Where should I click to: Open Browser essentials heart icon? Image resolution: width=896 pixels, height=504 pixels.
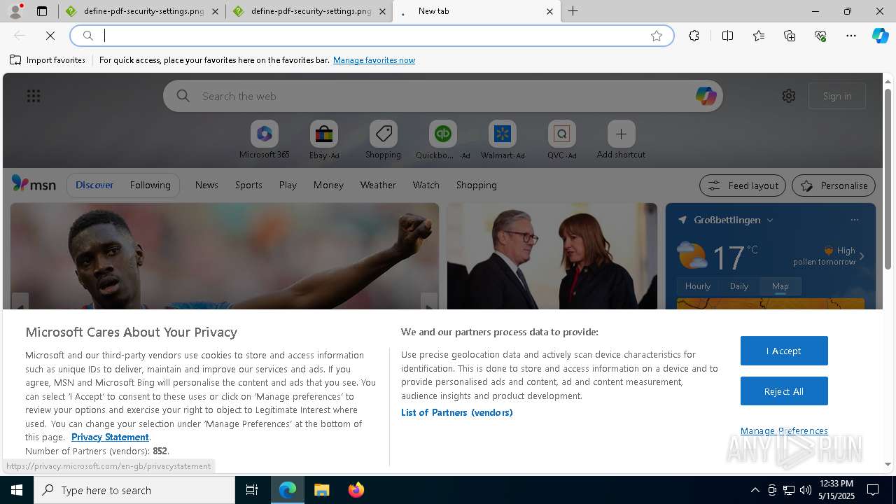pyautogui.click(x=820, y=36)
